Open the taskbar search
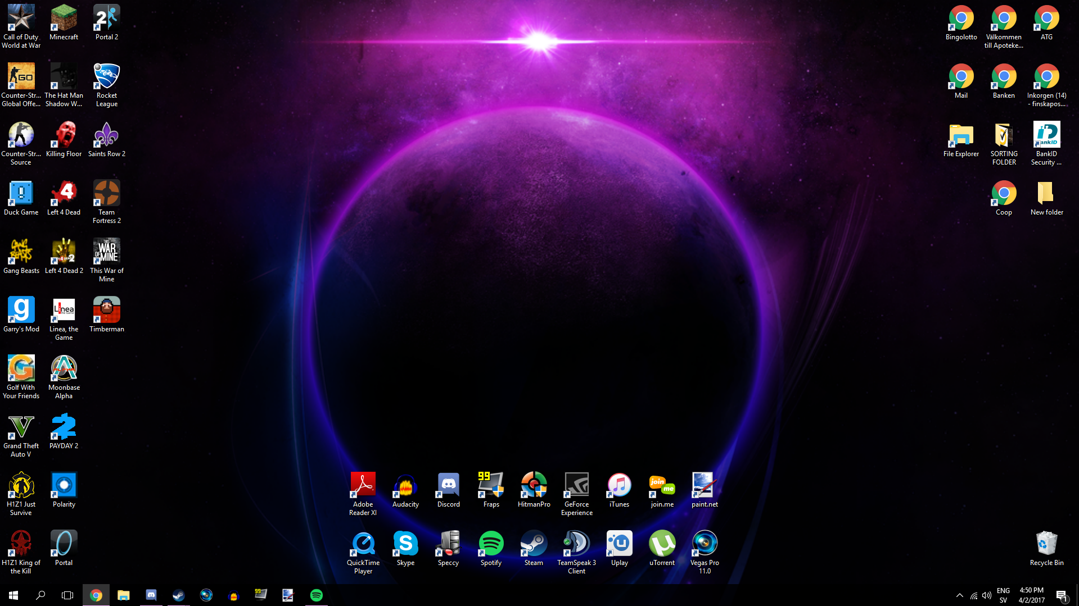The width and height of the screenshot is (1079, 606). [x=40, y=595]
